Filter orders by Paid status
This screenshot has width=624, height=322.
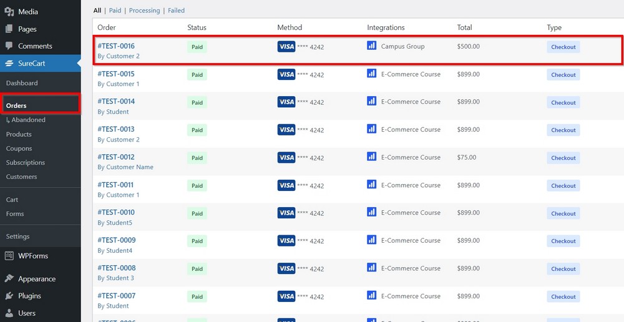115,11
